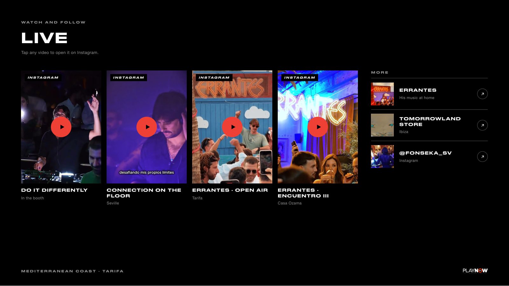This screenshot has height=286, width=509.
Task: Click the 'Casa Ozama' caption
Action: (x=289, y=203)
